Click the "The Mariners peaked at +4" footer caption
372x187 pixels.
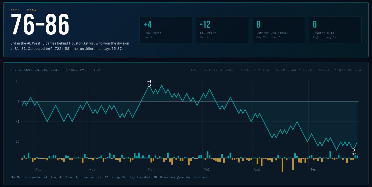(110, 177)
